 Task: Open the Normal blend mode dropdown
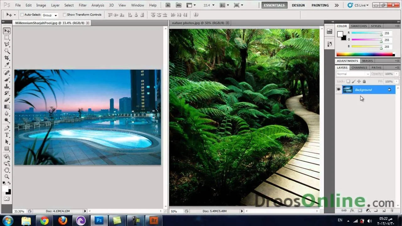coord(353,74)
